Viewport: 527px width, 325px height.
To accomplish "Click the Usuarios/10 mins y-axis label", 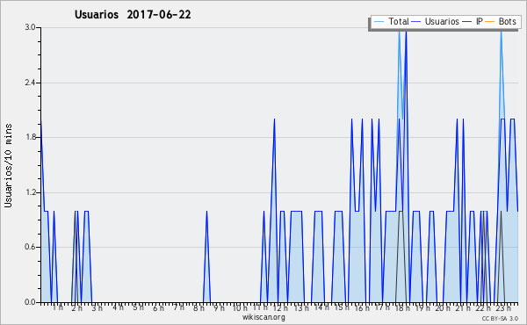I will tap(8, 166).
